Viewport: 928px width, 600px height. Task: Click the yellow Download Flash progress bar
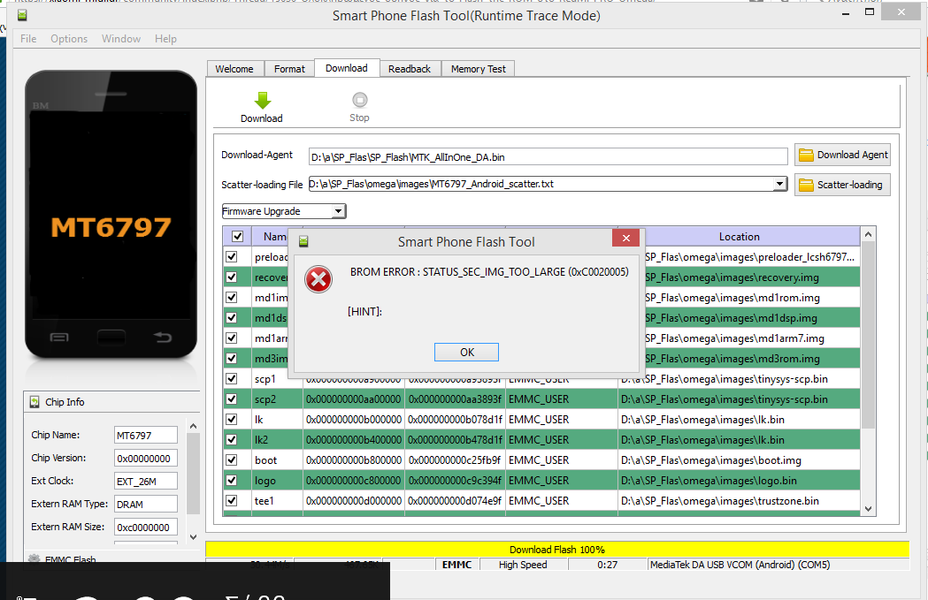click(x=556, y=550)
